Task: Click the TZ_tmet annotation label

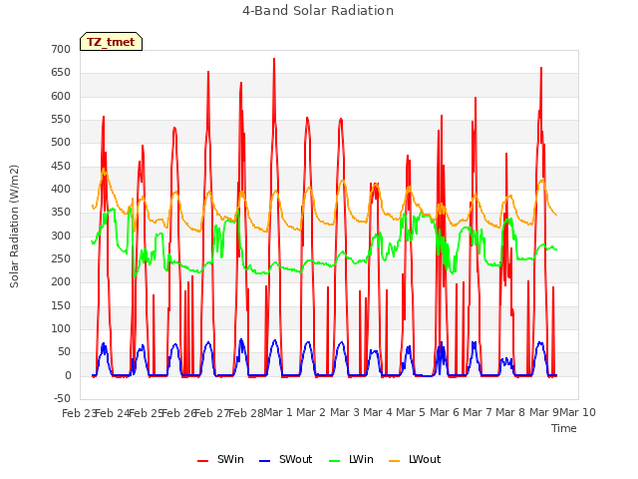Action: [111, 42]
